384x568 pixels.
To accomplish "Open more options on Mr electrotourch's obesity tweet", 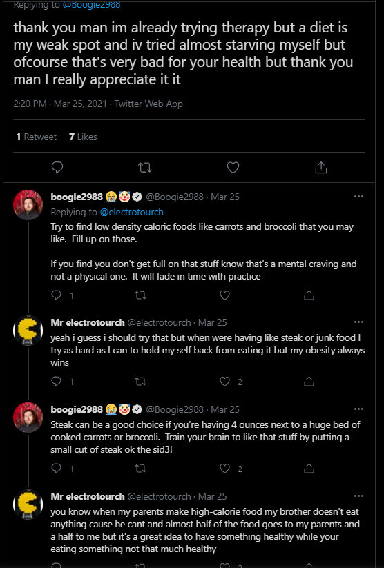I will (x=358, y=322).
